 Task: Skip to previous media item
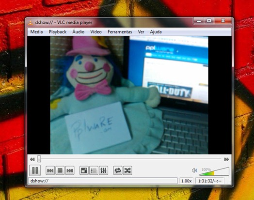click(50, 170)
